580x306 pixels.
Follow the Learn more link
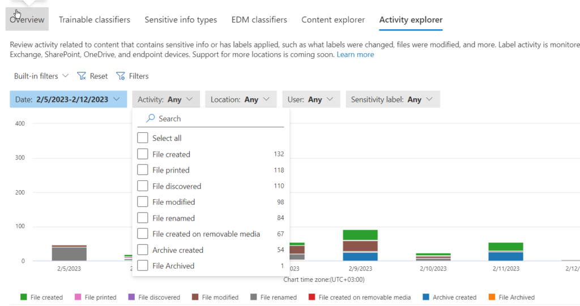355,54
